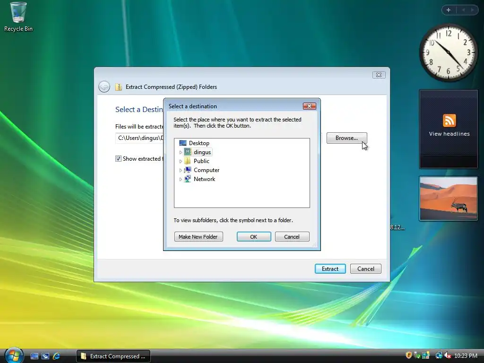Image resolution: width=484 pixels, height=363 pixels.
Task: Cancel the Select a destination dialog
Action: tap(292, 237)
